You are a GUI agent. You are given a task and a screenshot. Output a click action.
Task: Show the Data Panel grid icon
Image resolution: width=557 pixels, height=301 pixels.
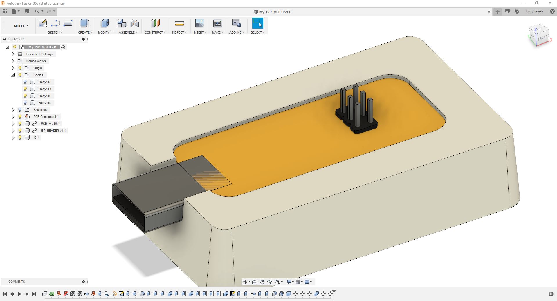(x=5, y=11)
